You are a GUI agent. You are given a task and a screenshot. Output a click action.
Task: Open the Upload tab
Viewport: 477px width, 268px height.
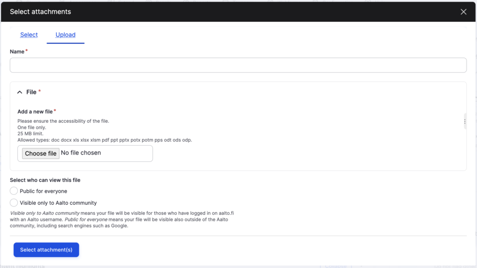tap(65, 35)
